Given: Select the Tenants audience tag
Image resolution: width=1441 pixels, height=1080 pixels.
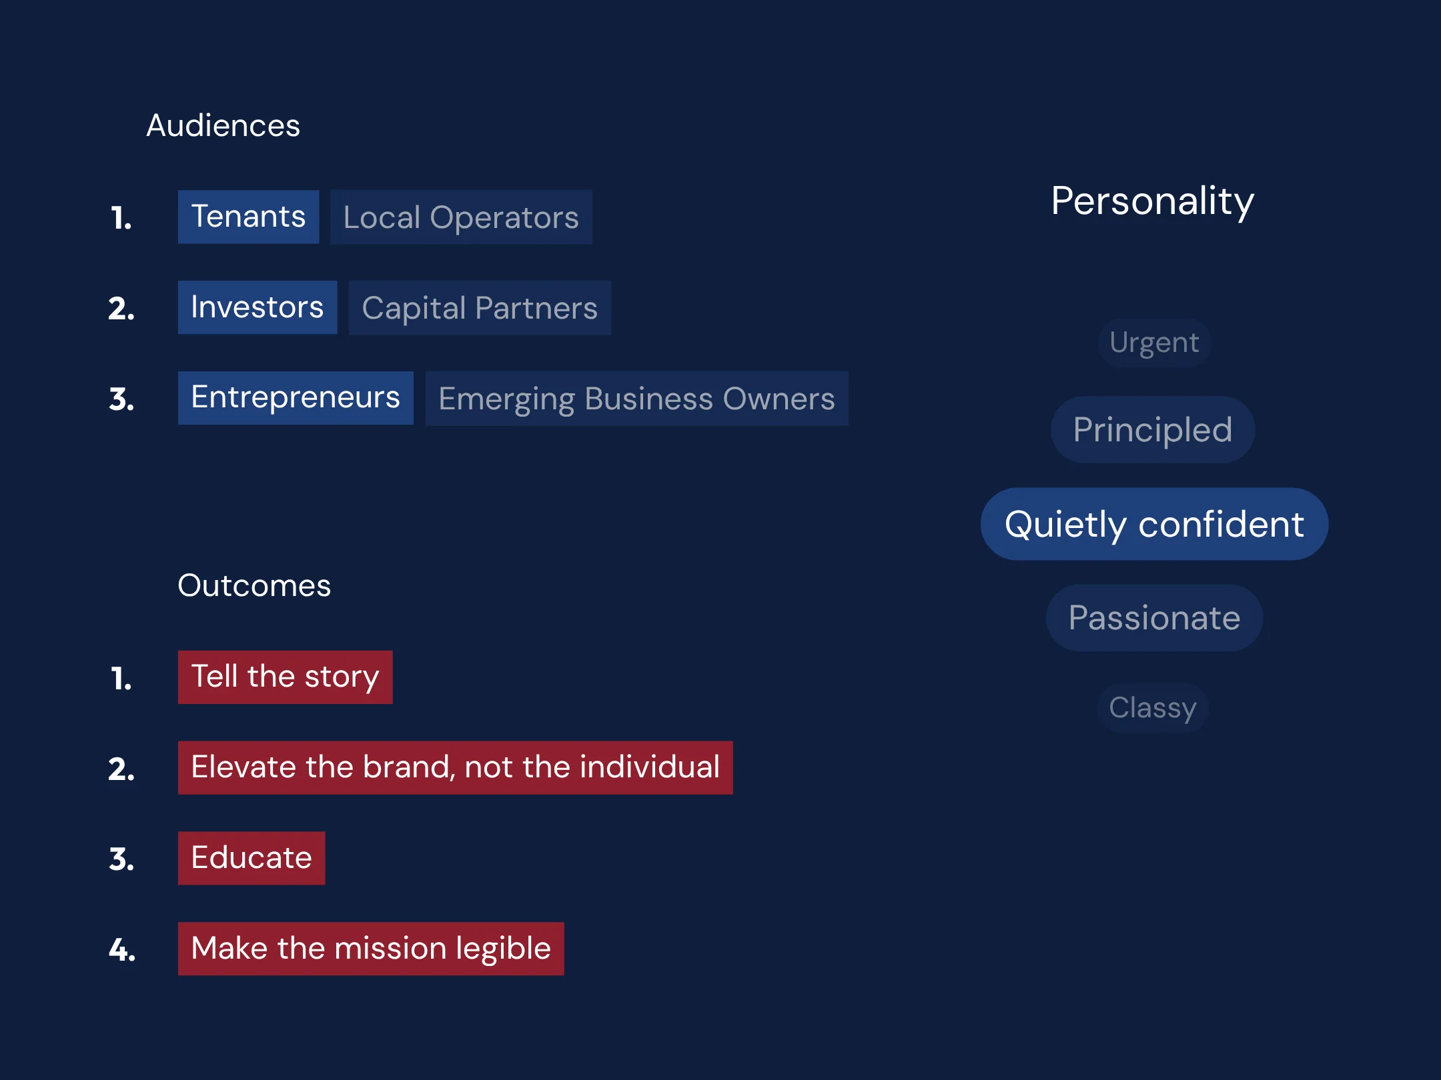Looking at the screenshot, I should point(248,217).
